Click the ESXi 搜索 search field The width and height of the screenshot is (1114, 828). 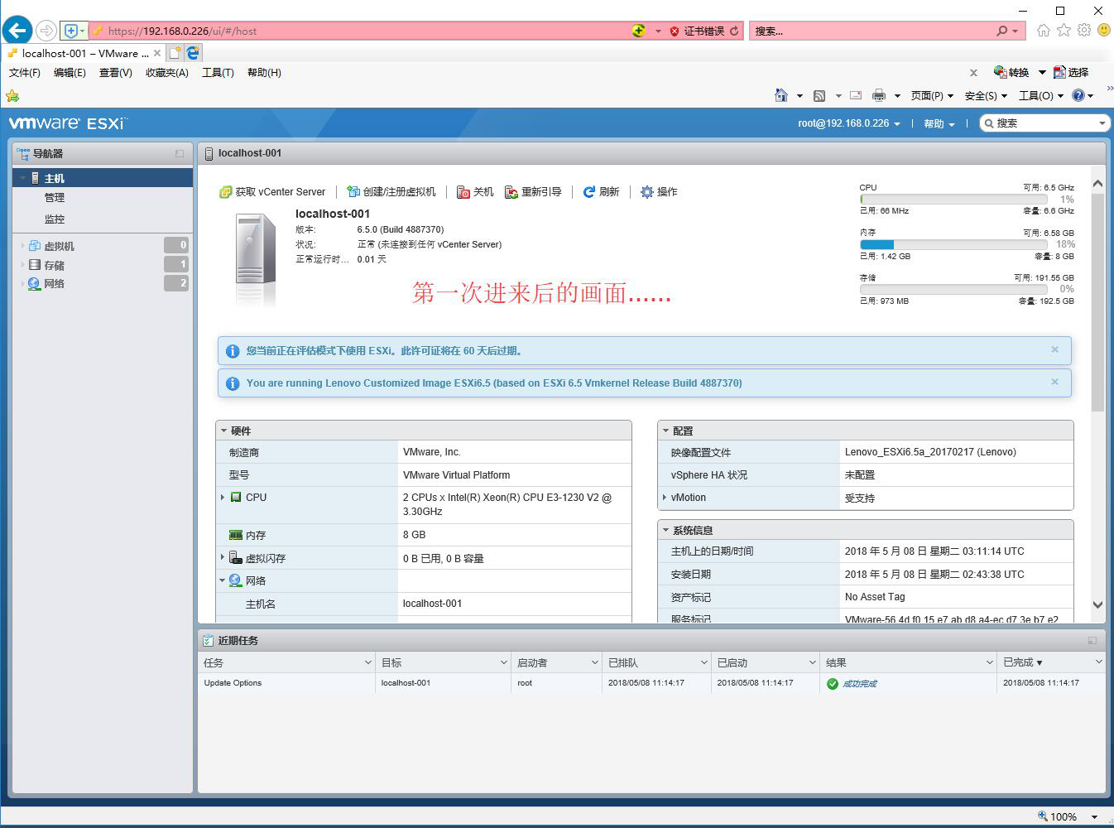point(1044,123)
